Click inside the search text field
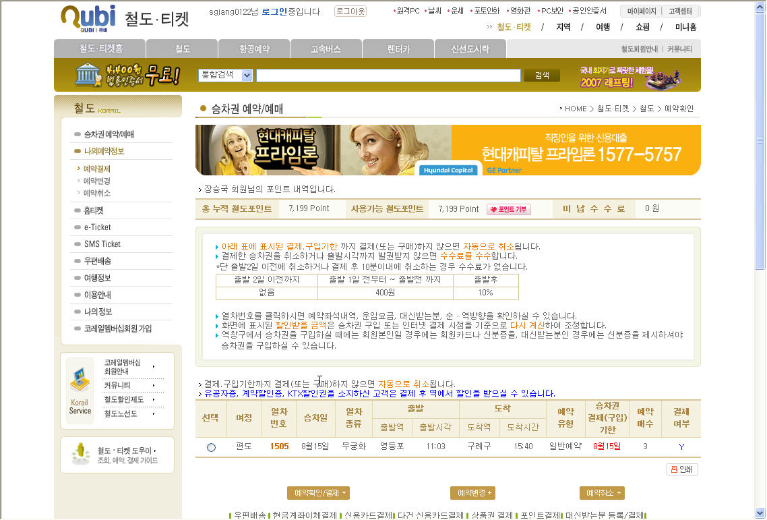767x520 pixels. [x=388, y=75]
